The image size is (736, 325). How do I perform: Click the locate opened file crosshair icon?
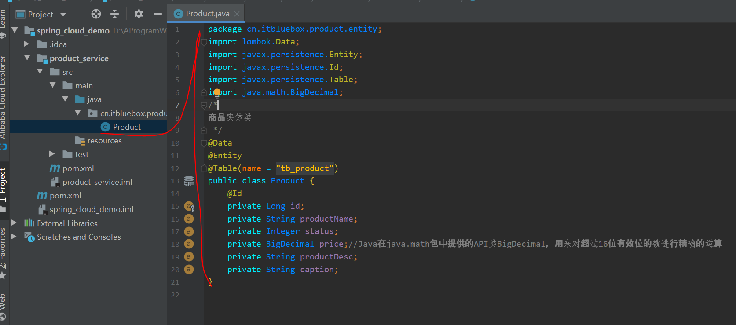click(x=96, y=14)
